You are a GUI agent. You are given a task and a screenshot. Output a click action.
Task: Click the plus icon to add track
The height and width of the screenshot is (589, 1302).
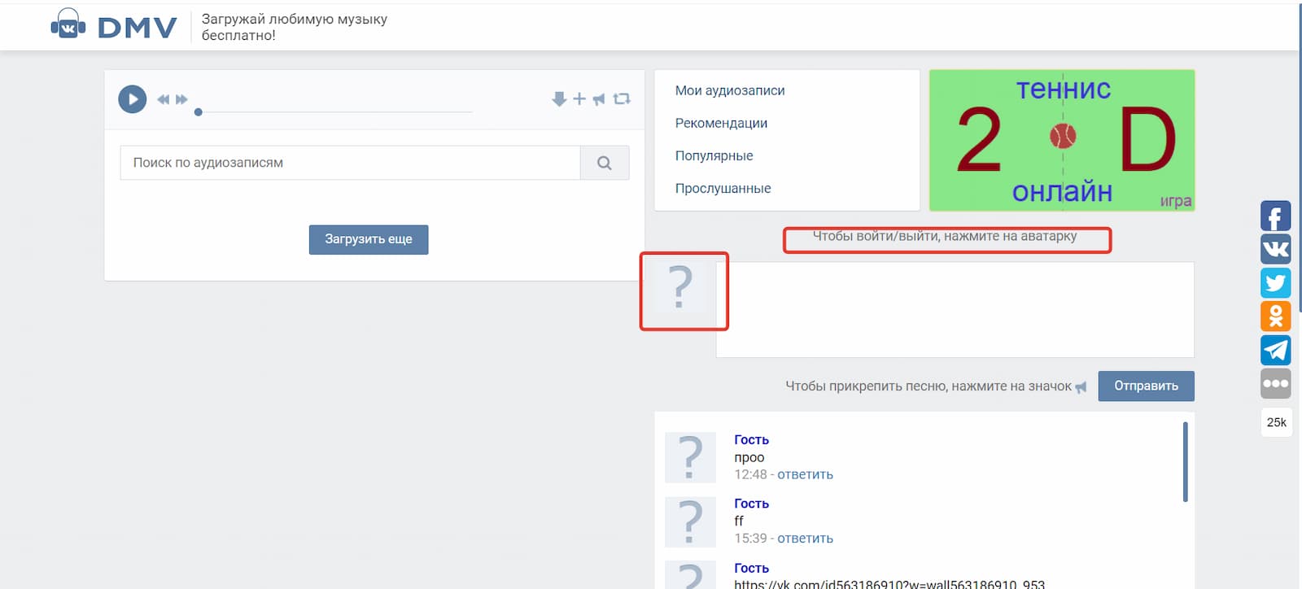pyautogui.click(x=579, y=99)
